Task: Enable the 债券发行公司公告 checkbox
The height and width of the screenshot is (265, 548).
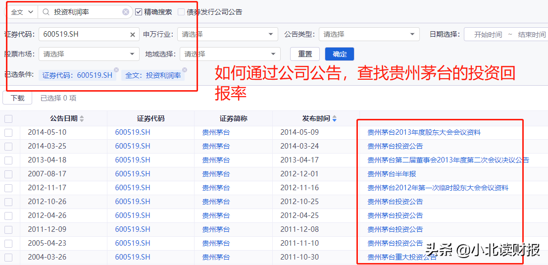Action: [x=181, y=12]
